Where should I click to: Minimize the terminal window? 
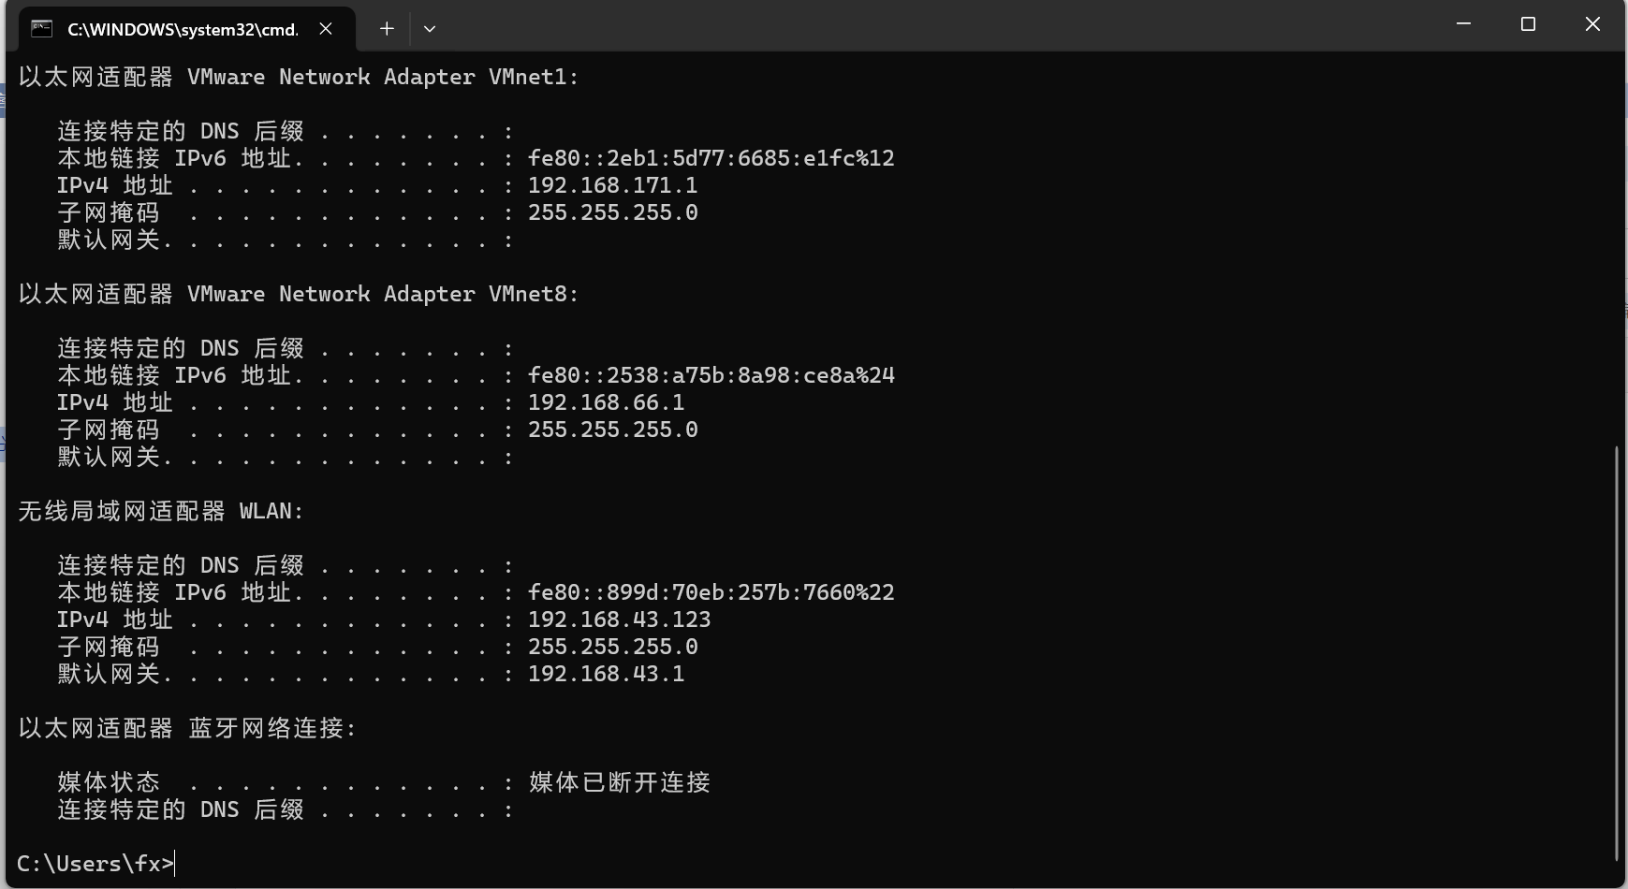click(1464, 24)
